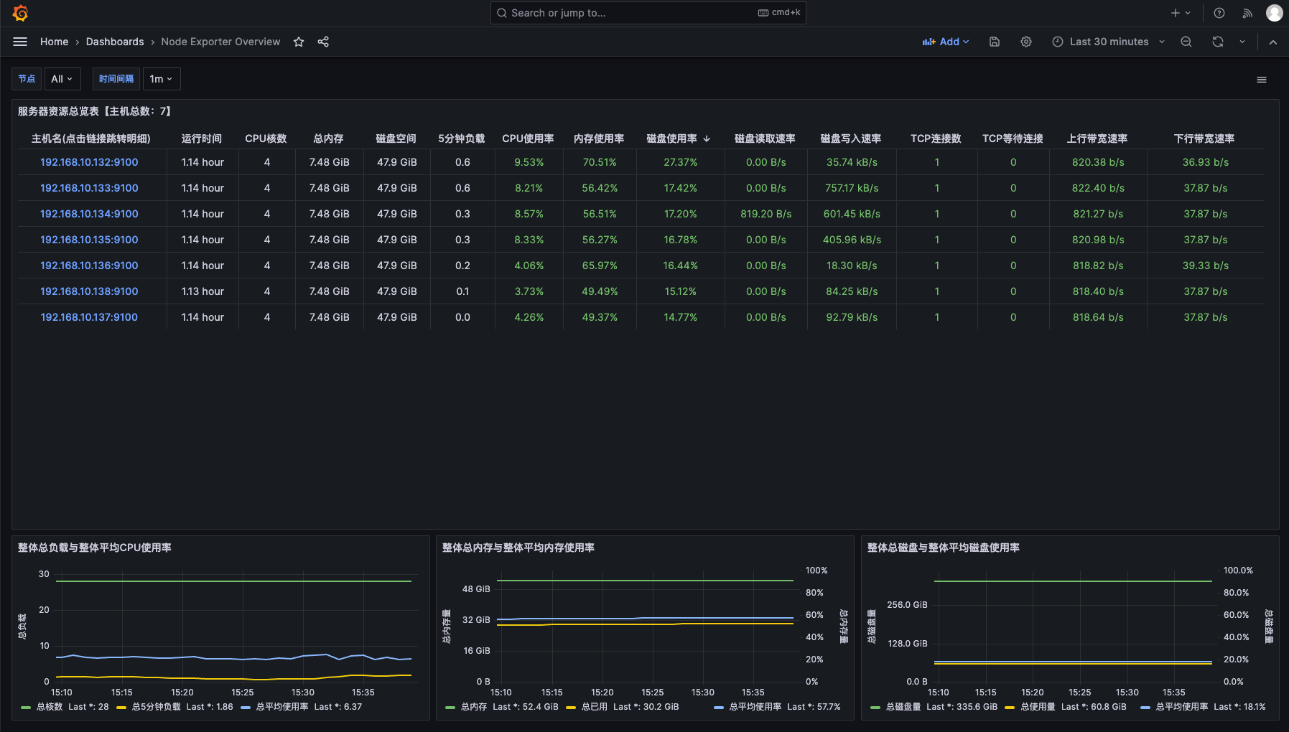Sort table by 下行带宽速率 column header
The height and width of the screenshot is (732, 1289).
point(1204,139)
